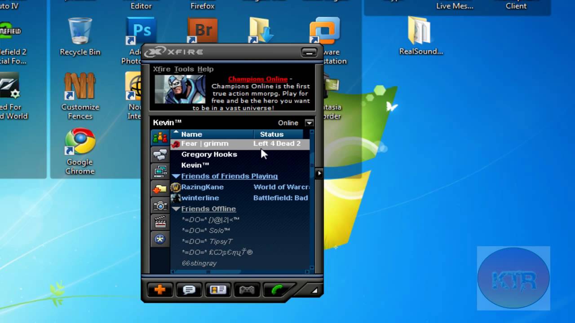The height and width of the screenshot is (323, 575).
Task: Open the Adobe Bridge desktop shortcut
Action: (x=203, y=31)
